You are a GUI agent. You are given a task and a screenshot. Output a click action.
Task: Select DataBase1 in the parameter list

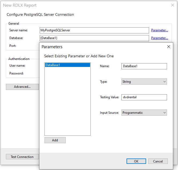pyautogui.click(x=68, y=65)
